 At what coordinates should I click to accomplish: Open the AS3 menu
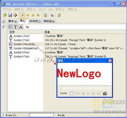(x=51, y=9)
